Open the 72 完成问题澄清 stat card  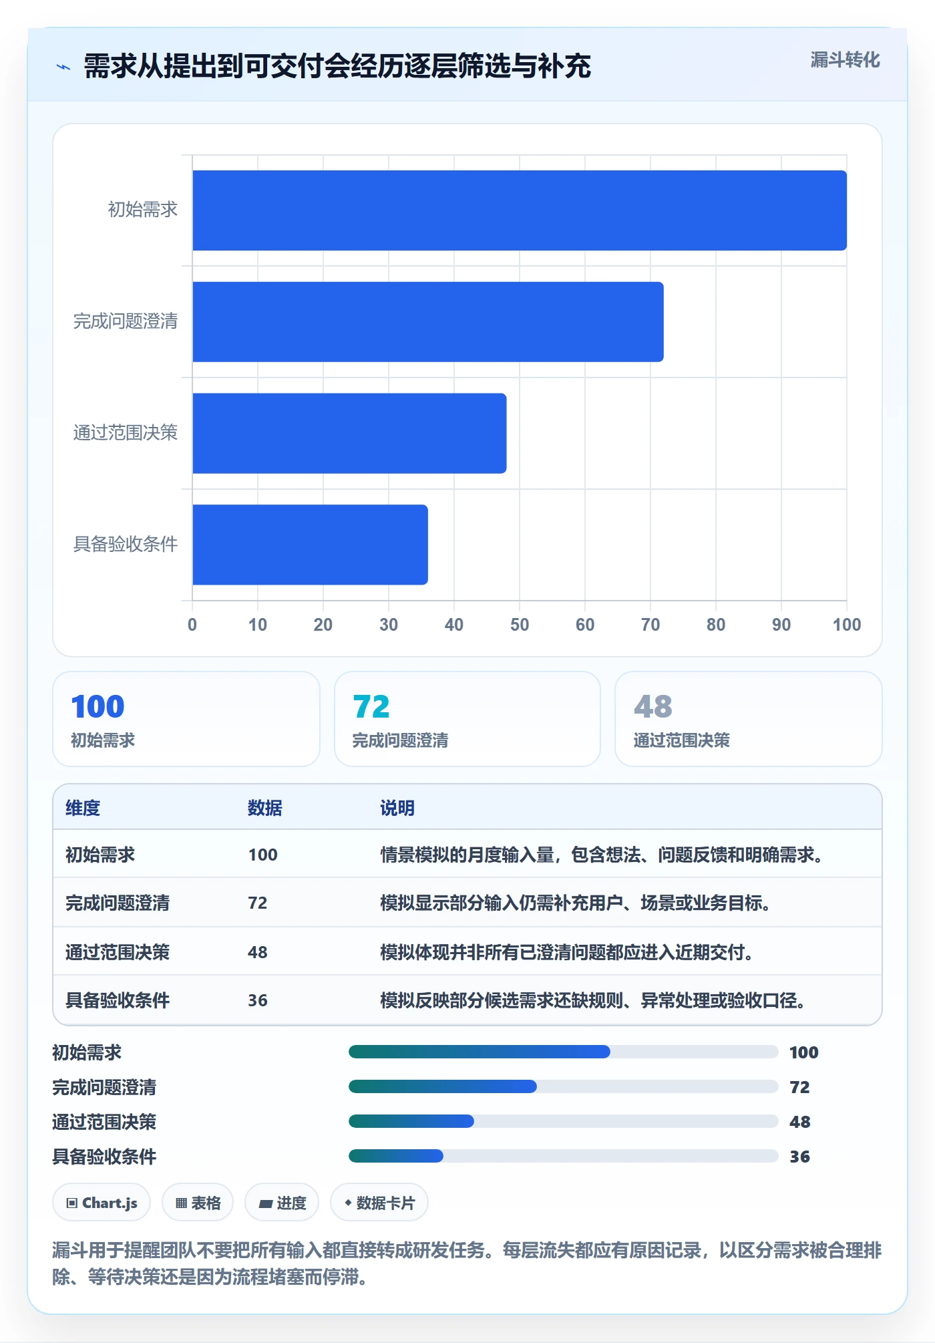coord(467,719)
